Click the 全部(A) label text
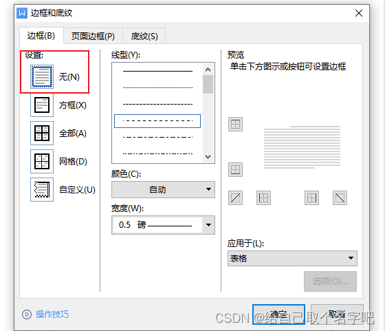 tap(73, 134)
